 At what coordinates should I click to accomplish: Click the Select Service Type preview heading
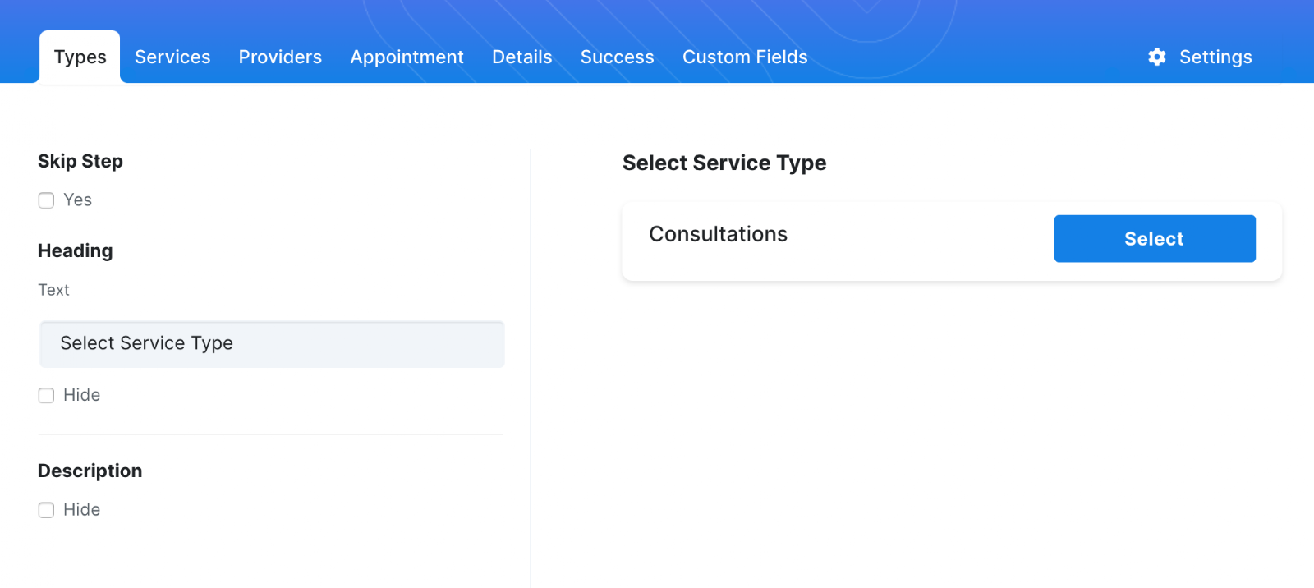coord(724,163)
